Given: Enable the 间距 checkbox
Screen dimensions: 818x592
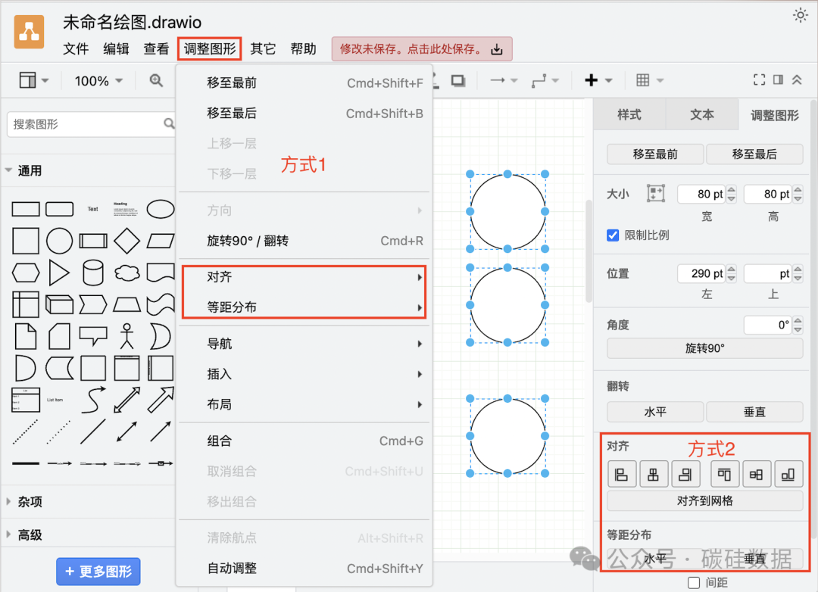Looking at the screenshot, I should pos(693,582).
